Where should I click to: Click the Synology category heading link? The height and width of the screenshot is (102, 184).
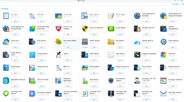coord(5,9)
